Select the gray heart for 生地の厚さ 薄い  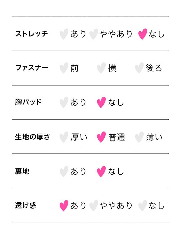point(139,137)
